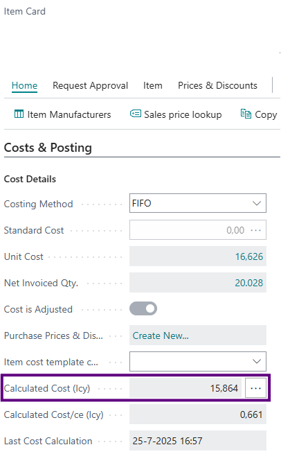
Task: Click the Sales price lookup icon
Action: pos(136,114)
